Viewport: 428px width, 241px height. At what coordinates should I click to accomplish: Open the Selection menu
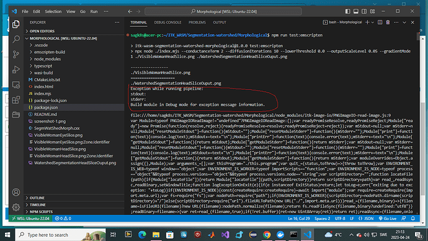click(x=53, y=11)
